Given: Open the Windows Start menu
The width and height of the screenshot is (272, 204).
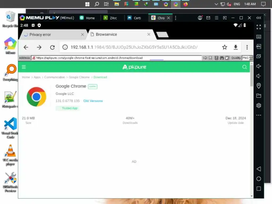Looking at the screenshot, I should pyautogui.click(x=87, y=4).
